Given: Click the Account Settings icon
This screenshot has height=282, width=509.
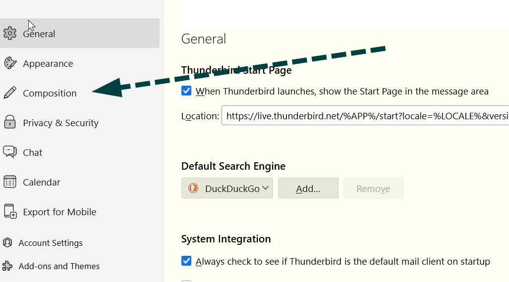Looking at the screenshot, I should (x=7, y=243).
